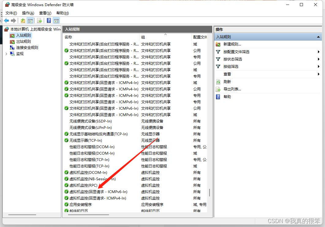Image resolution: width=325 pixels, height=227 pixels.
Task: Click the rules list vertical scrollbar thumb
Action: click(x=209, y=192)
